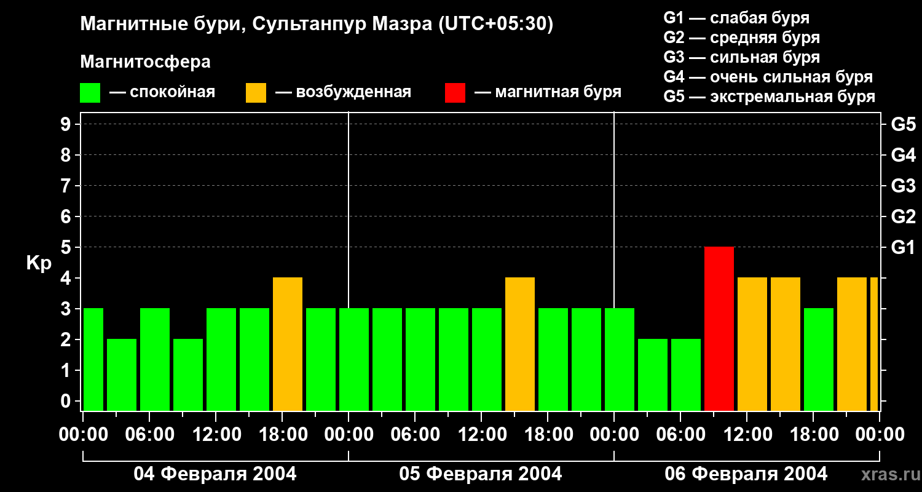The width and height of the screenshot is (922, 492).
Task: Click the chart title Магнитные бури, Сультанпур Мазра
Action: pos(317,25)
